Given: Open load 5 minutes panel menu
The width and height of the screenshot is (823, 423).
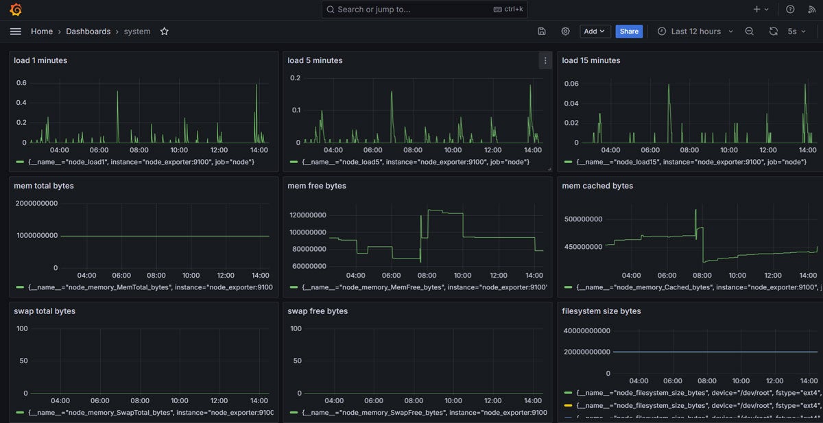Looking at the screenshot, I should tap(545, 60).
